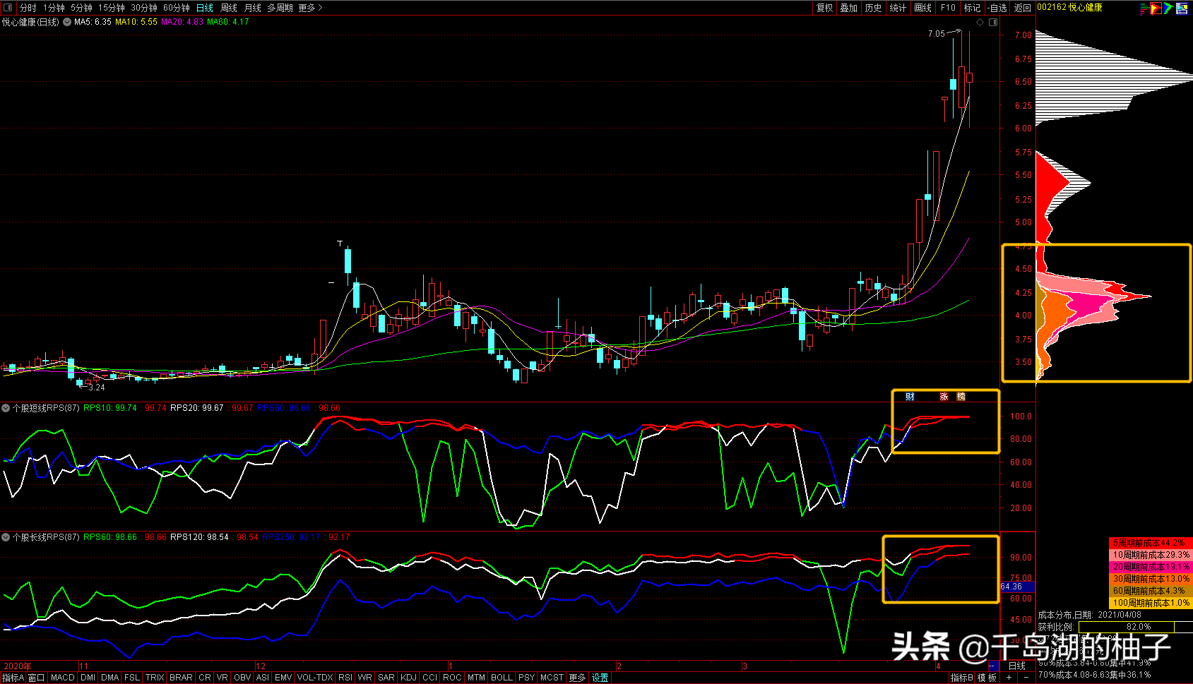
Task: Select the MACD indicator tab
Action: (63, 678)
